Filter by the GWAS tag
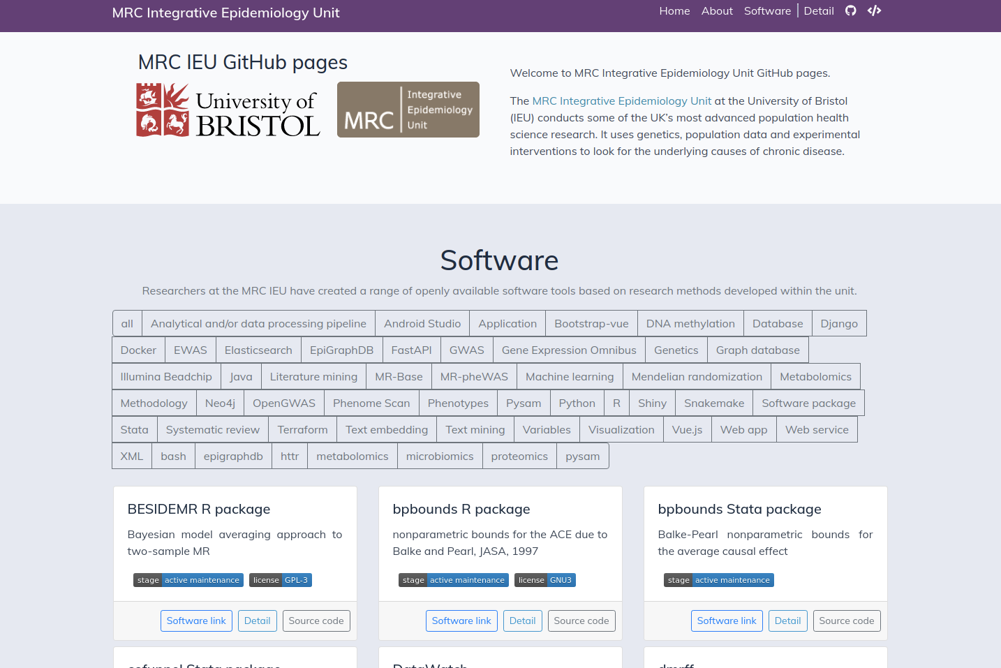The width and height of the screenshot is (1001, 668). (x=467, y=350)
